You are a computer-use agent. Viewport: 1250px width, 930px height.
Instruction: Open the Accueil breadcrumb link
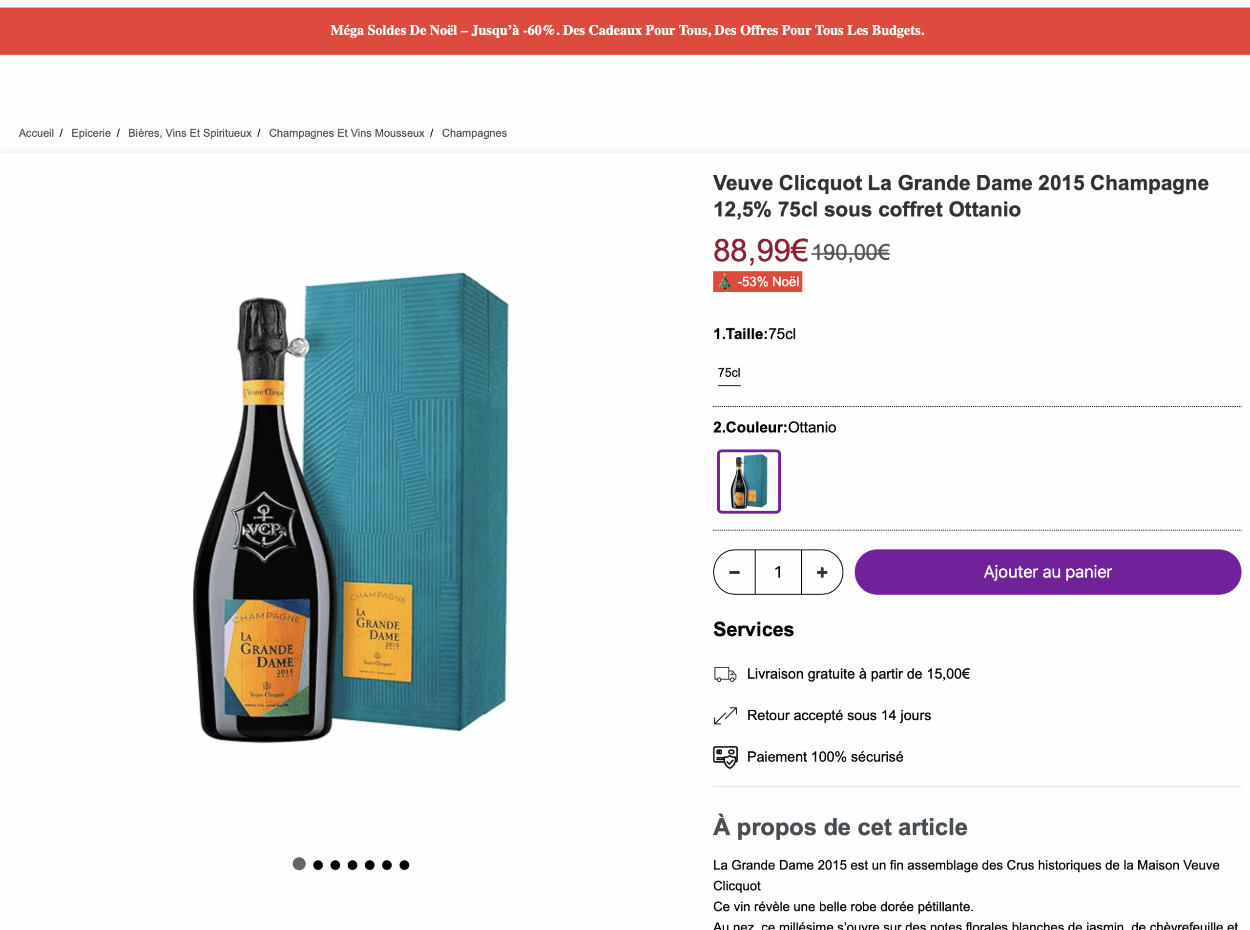[36, 133]
